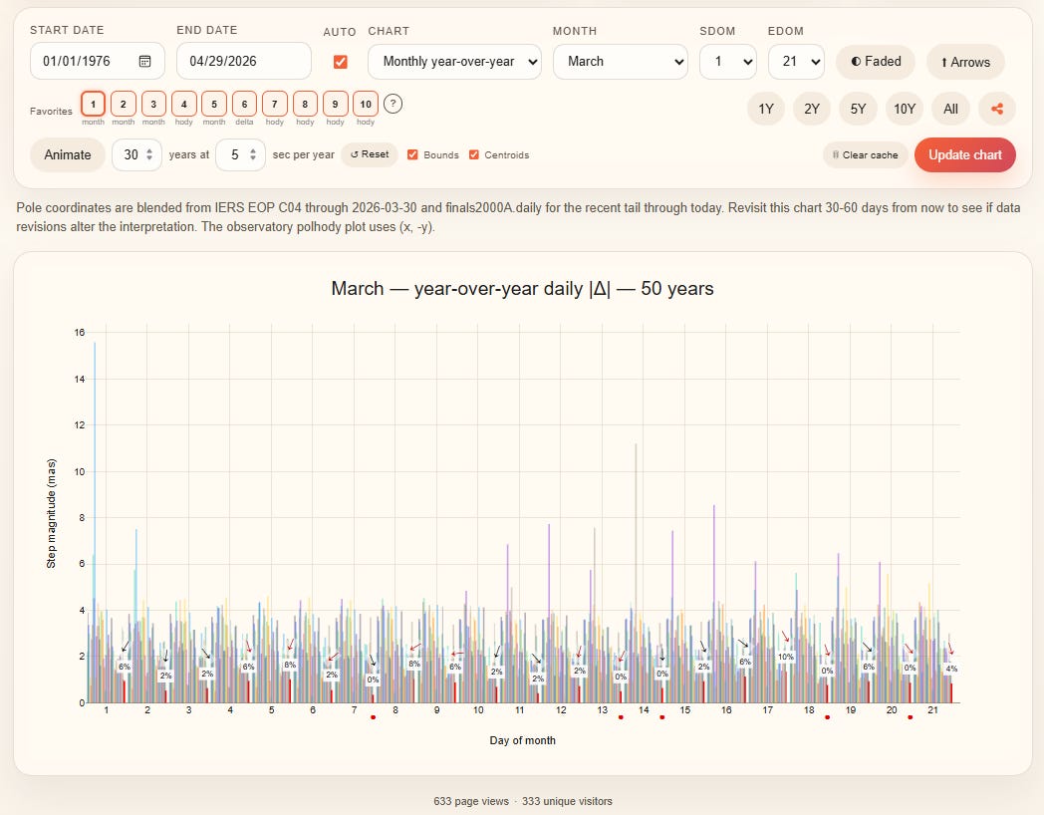Click the Update chart button
This screenshot has width=1044, height=815.
tap(964, 154)
